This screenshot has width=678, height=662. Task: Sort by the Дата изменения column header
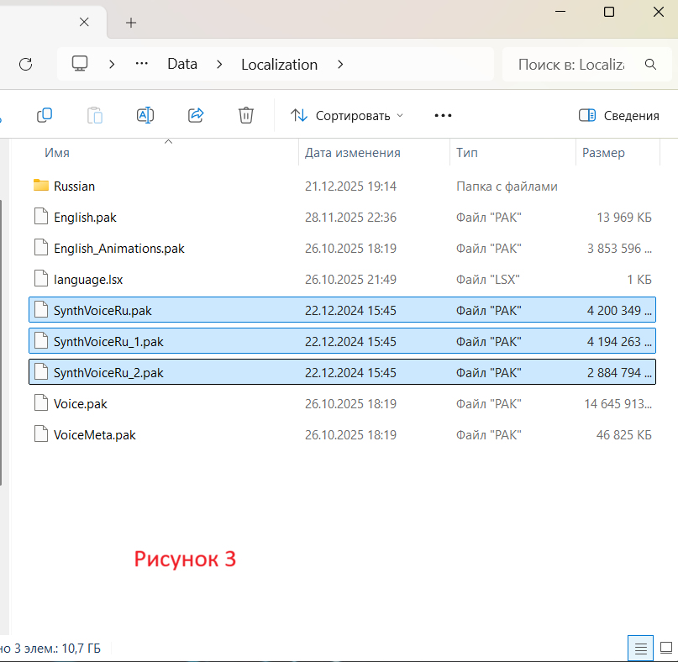(x=353, y=153)
